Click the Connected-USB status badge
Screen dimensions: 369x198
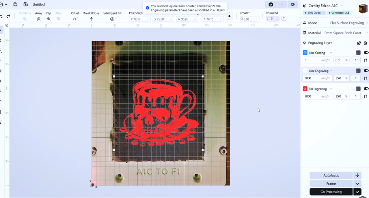[x=339, y=13]
